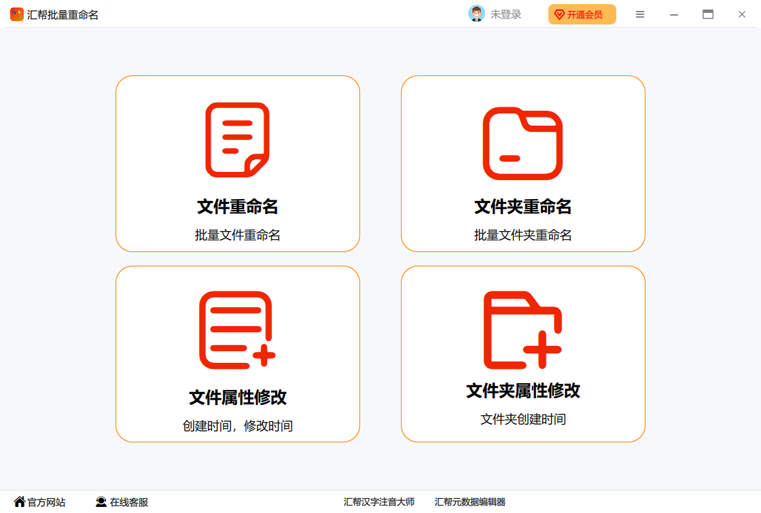The width and height of the screenshot is (761, 513).
Task: Select the list-plus icon for 文件属性修改
Action: tap(237, 330)
